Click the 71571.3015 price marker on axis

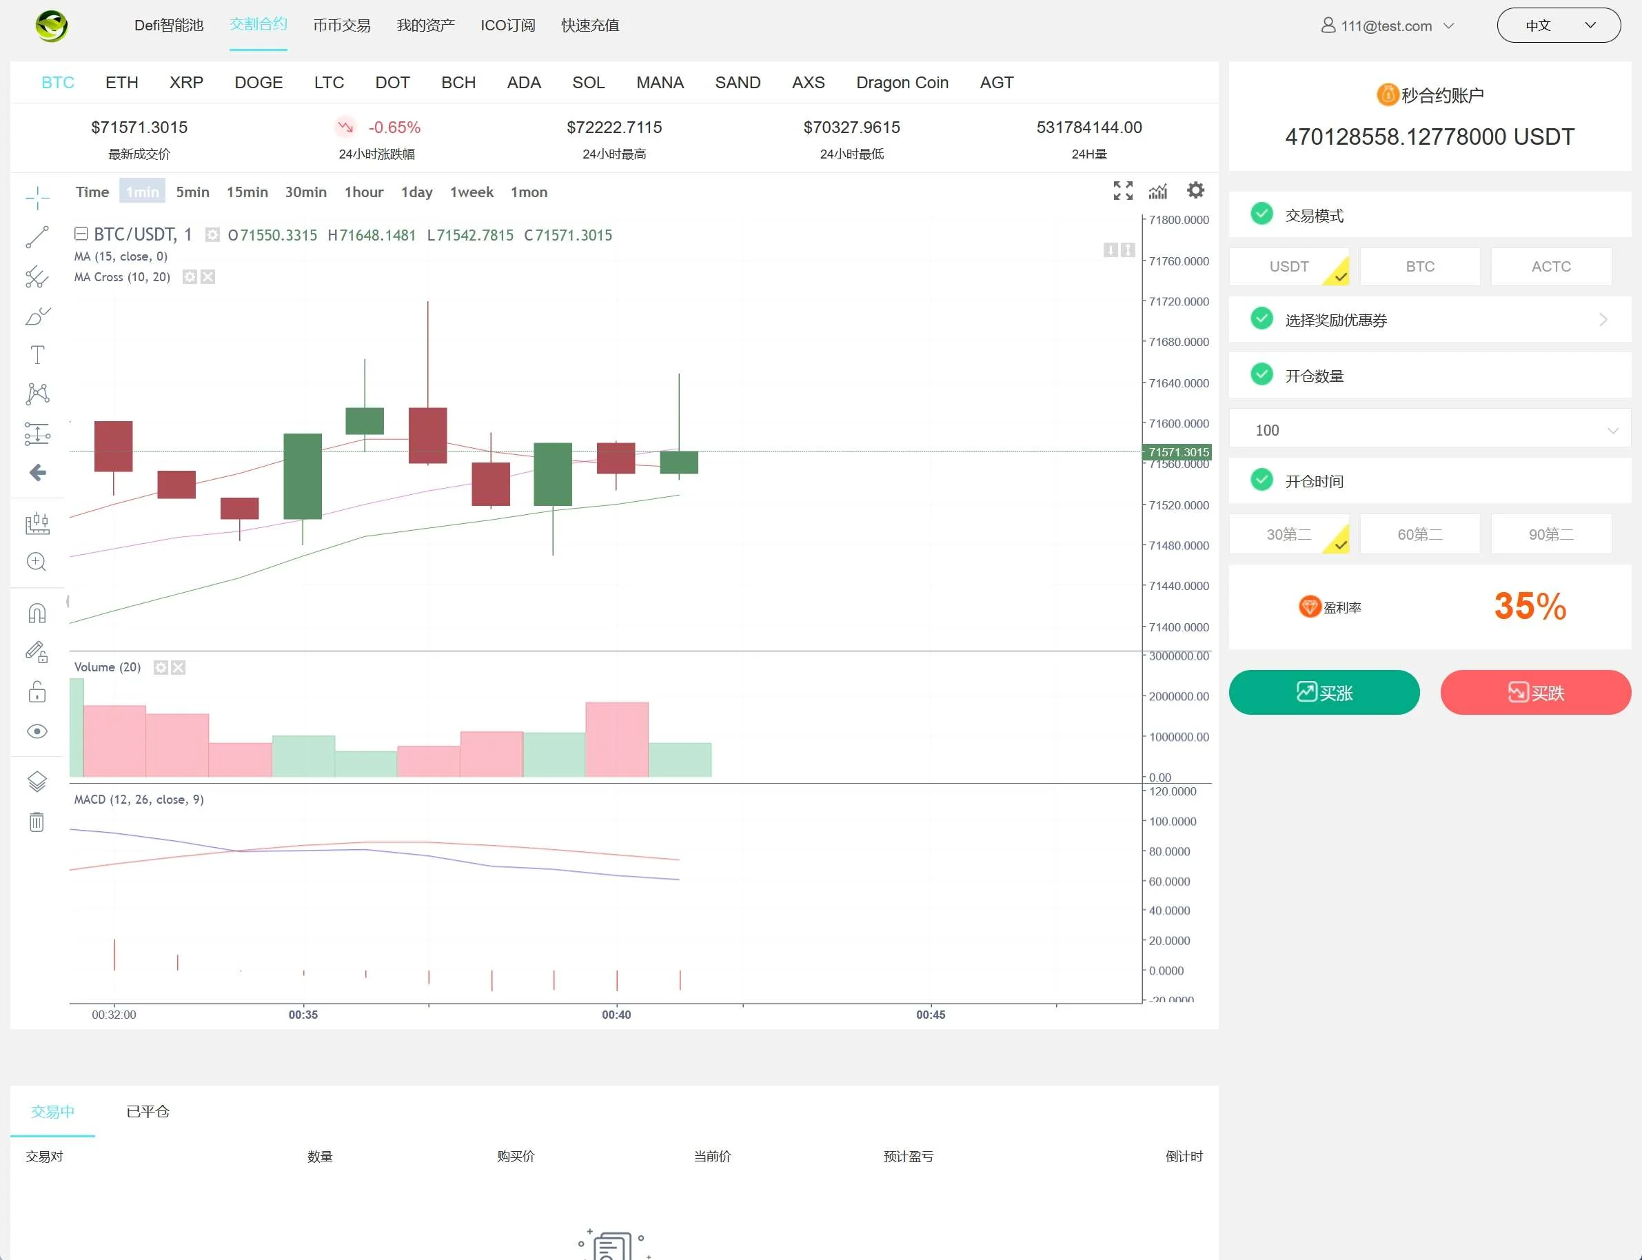(1177, 451)
